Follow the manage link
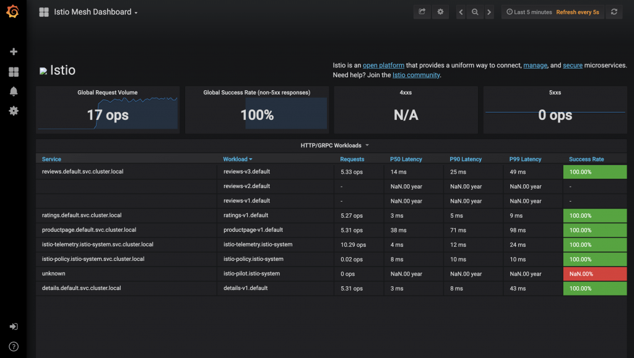The image size is (634, 358). tap(535, 66)
